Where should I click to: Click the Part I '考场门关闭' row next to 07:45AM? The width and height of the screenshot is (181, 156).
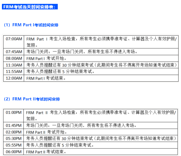(101, 52)
